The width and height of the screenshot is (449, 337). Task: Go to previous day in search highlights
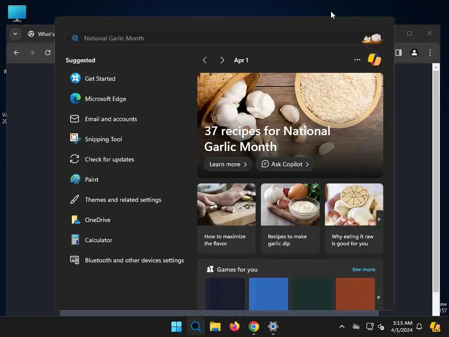205,60
